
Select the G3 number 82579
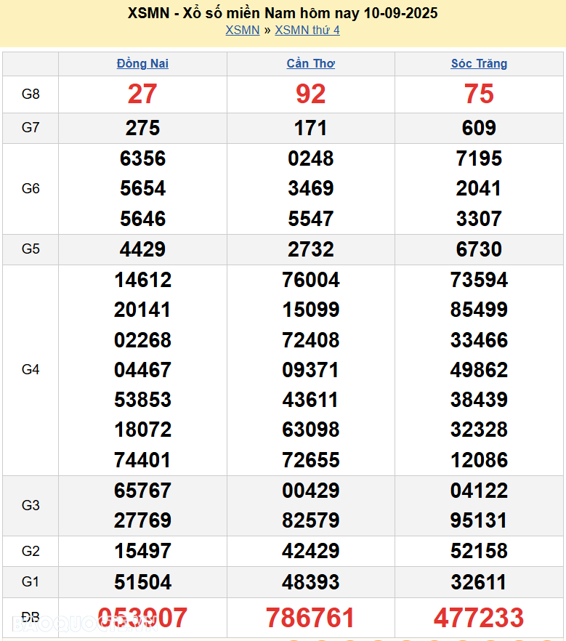point(311,520)
